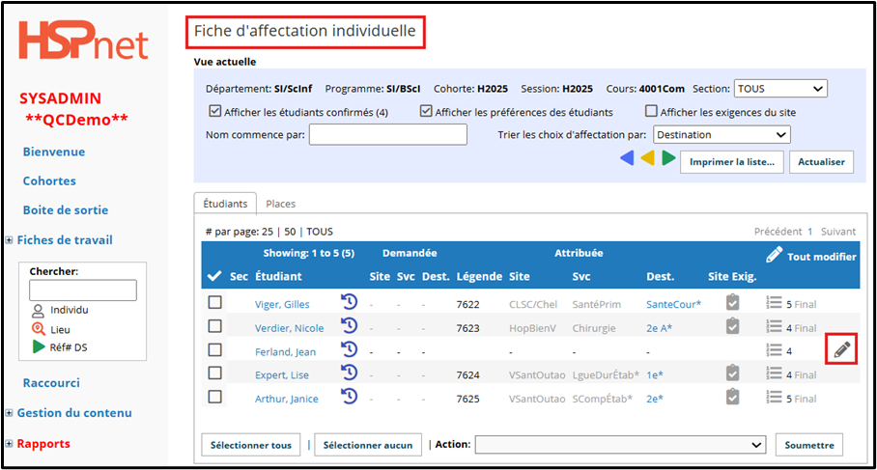Open history icon for Expert, Lise
Image resolution: width=877 pixels, height=470 pixels.
pyautogui.click(x=349, y=373)
